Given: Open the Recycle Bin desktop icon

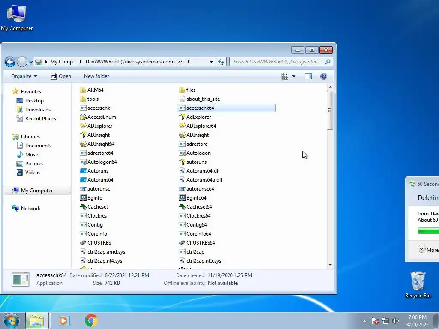Looking at the screenshot, I should coord(418,284).
